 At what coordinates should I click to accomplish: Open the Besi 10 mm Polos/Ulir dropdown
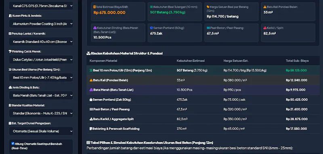point(41,78)
